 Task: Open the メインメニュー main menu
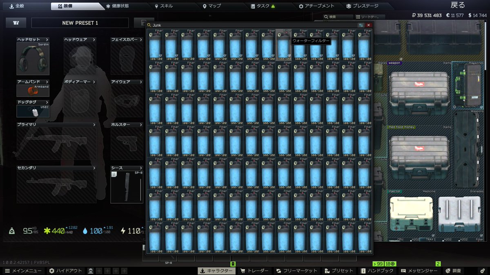(23, 271)
